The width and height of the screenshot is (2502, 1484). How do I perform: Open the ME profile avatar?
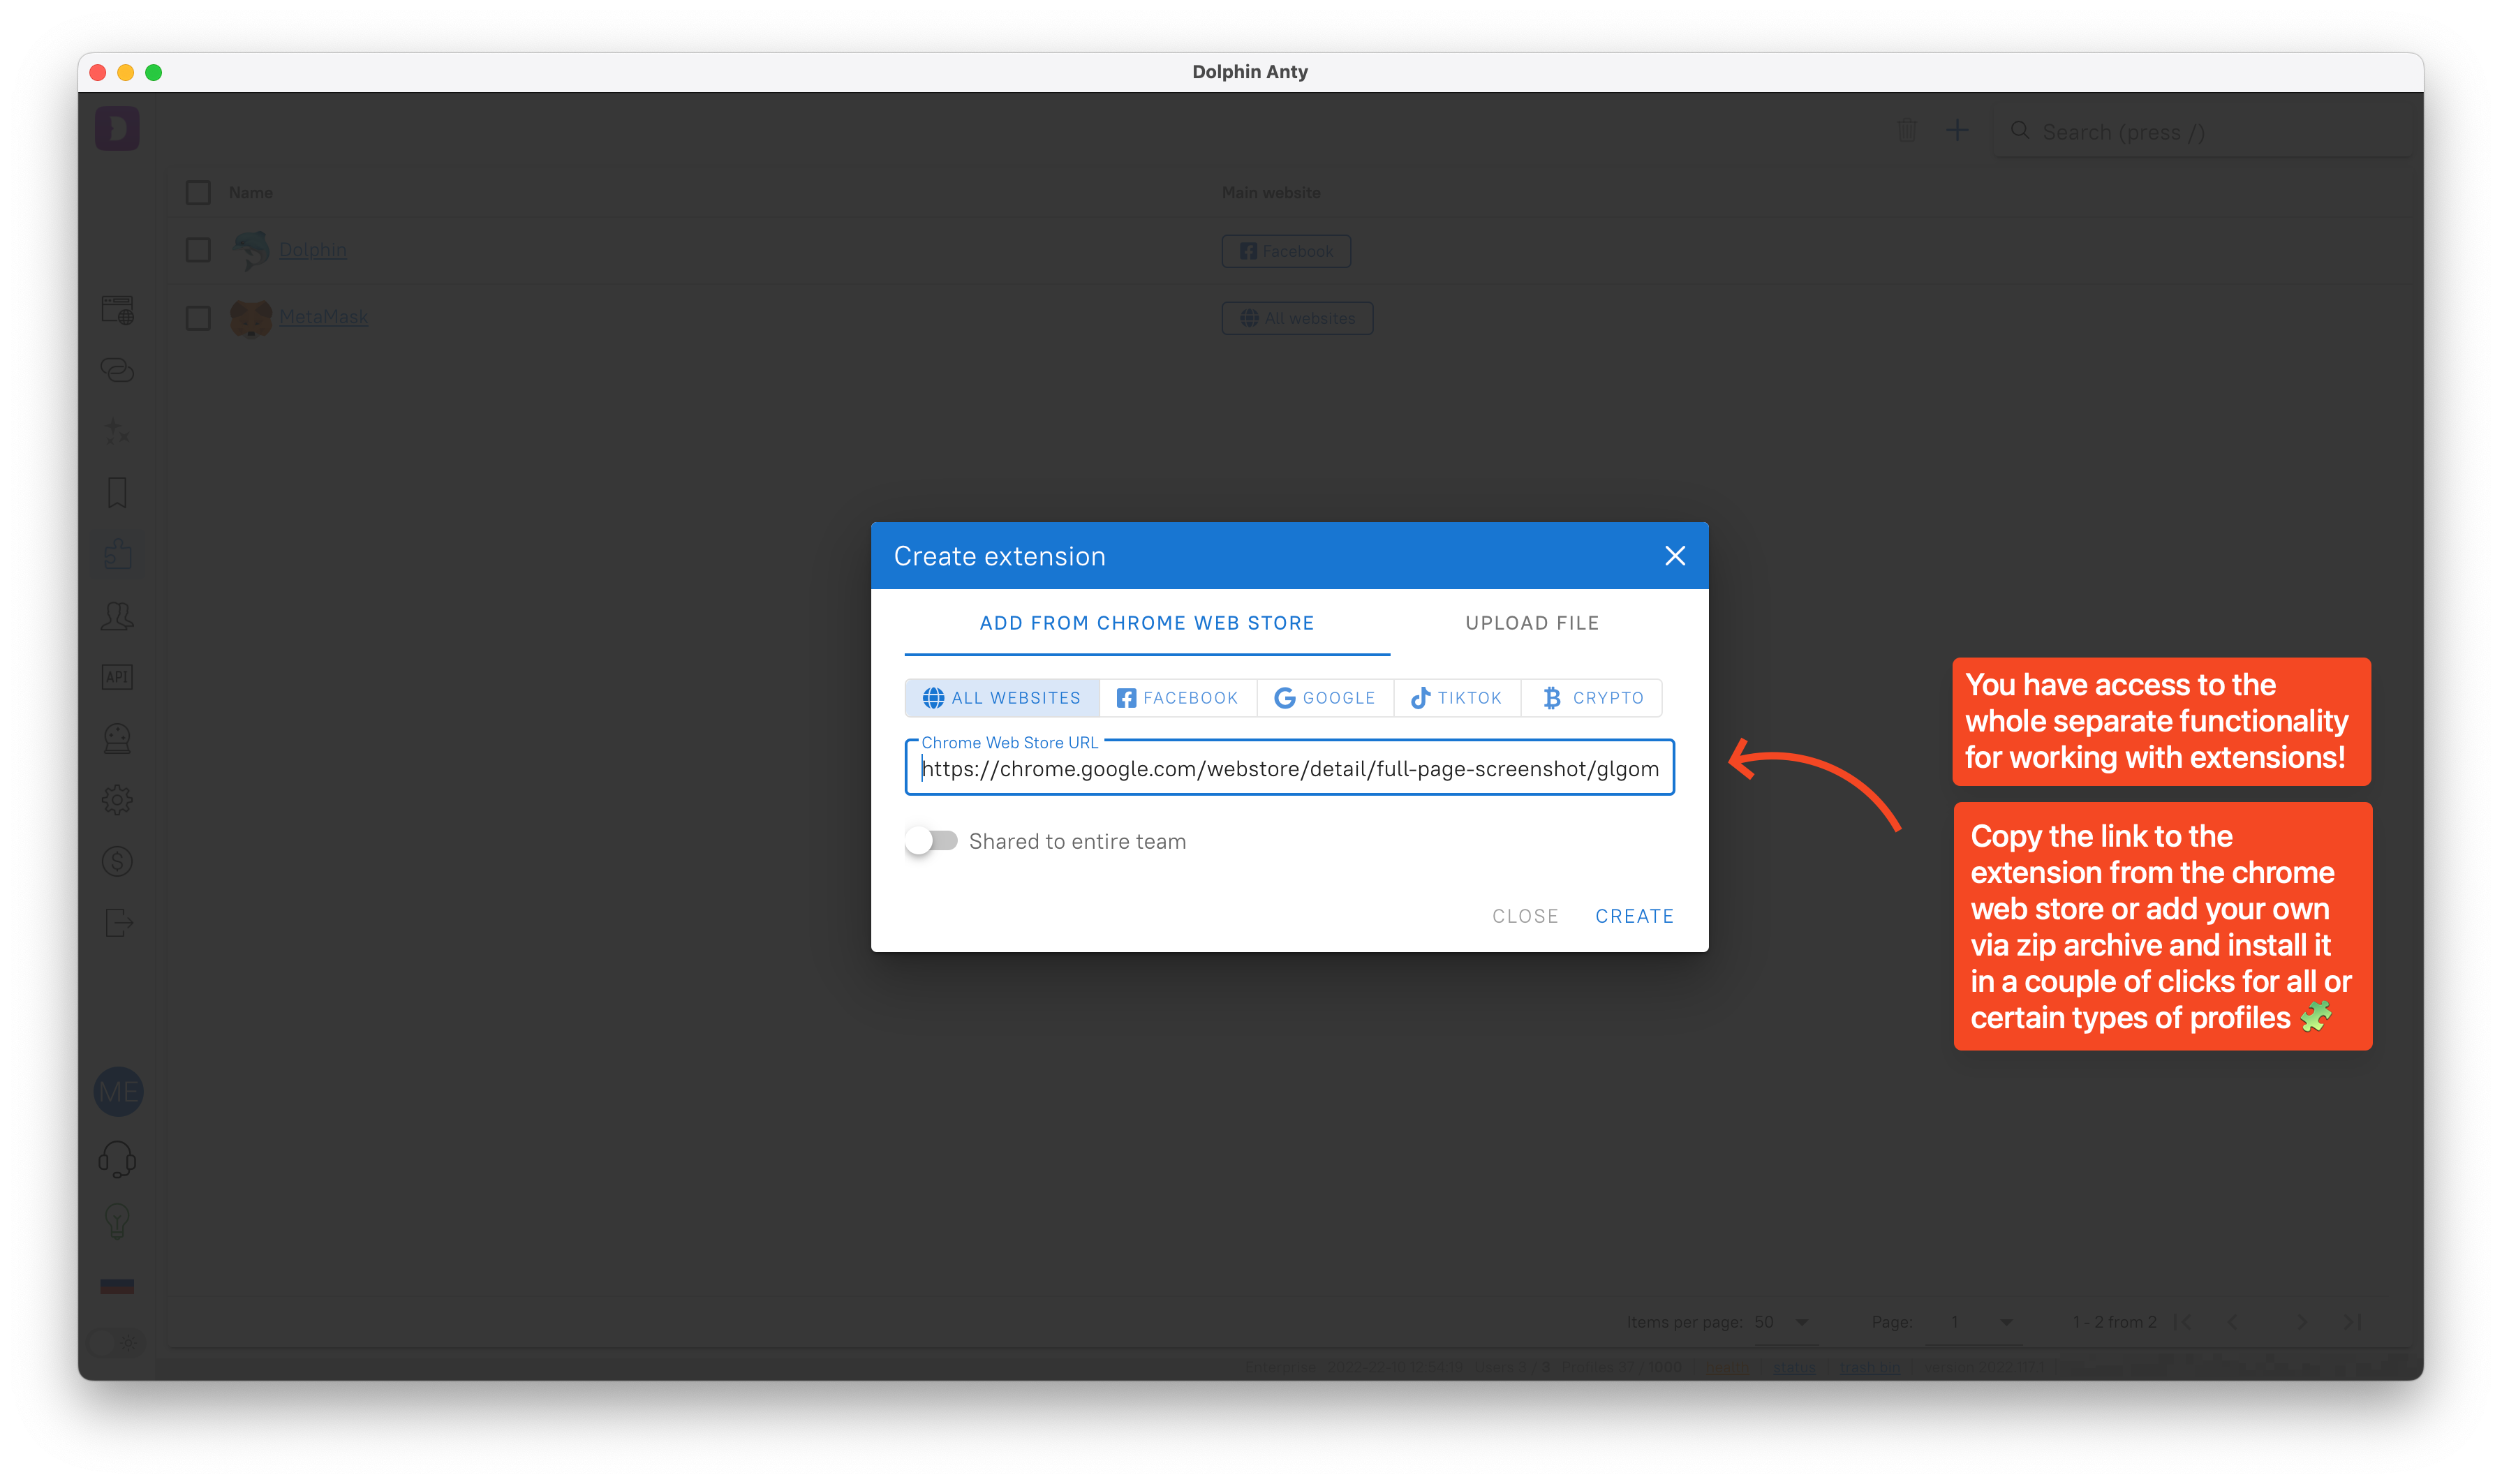point(118,1092)
